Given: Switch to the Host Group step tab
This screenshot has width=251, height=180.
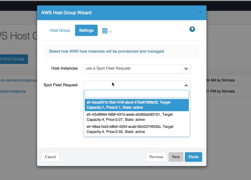Looking at the screenshot, I should point(60,30).
